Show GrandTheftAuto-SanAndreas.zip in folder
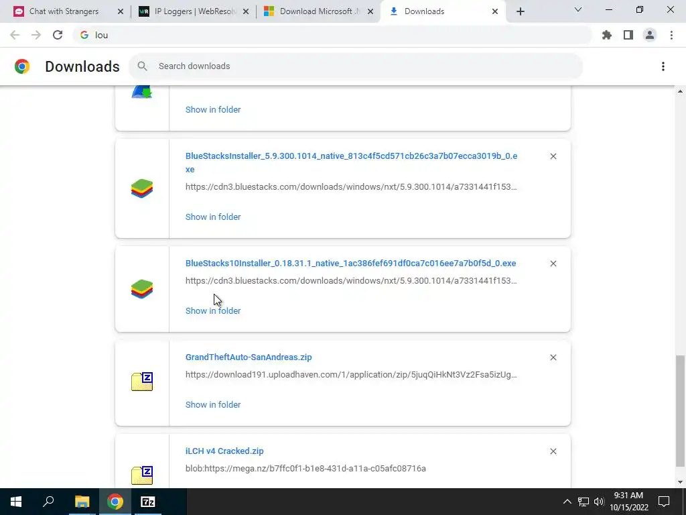The height and width of the screenshot is (515, 686). coord(213,404)
